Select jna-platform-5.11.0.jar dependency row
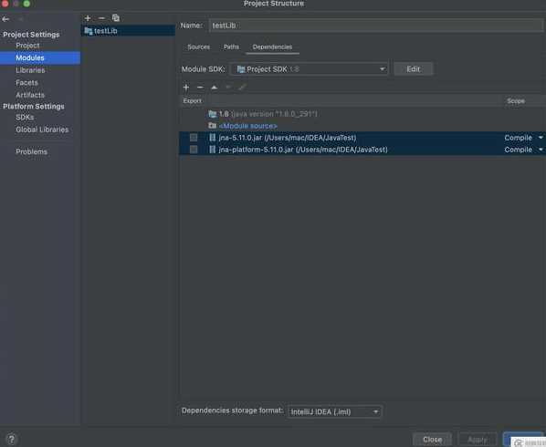The height and width of the screenshot is (447, 546). tap(362, 150)
